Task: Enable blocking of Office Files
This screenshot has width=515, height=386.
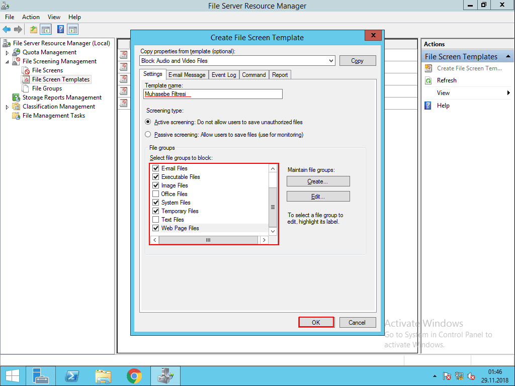Action: pyautogui.click(x=155, y=194)
